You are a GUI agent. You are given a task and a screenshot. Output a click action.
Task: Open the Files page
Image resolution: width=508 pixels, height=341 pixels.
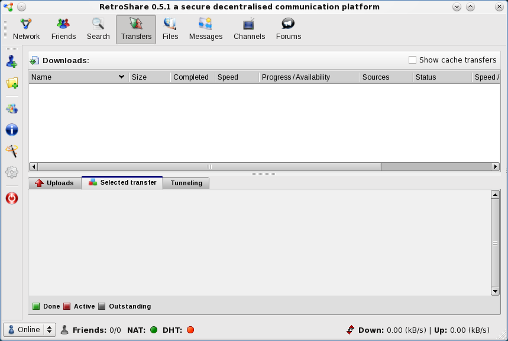pos(170,29)
